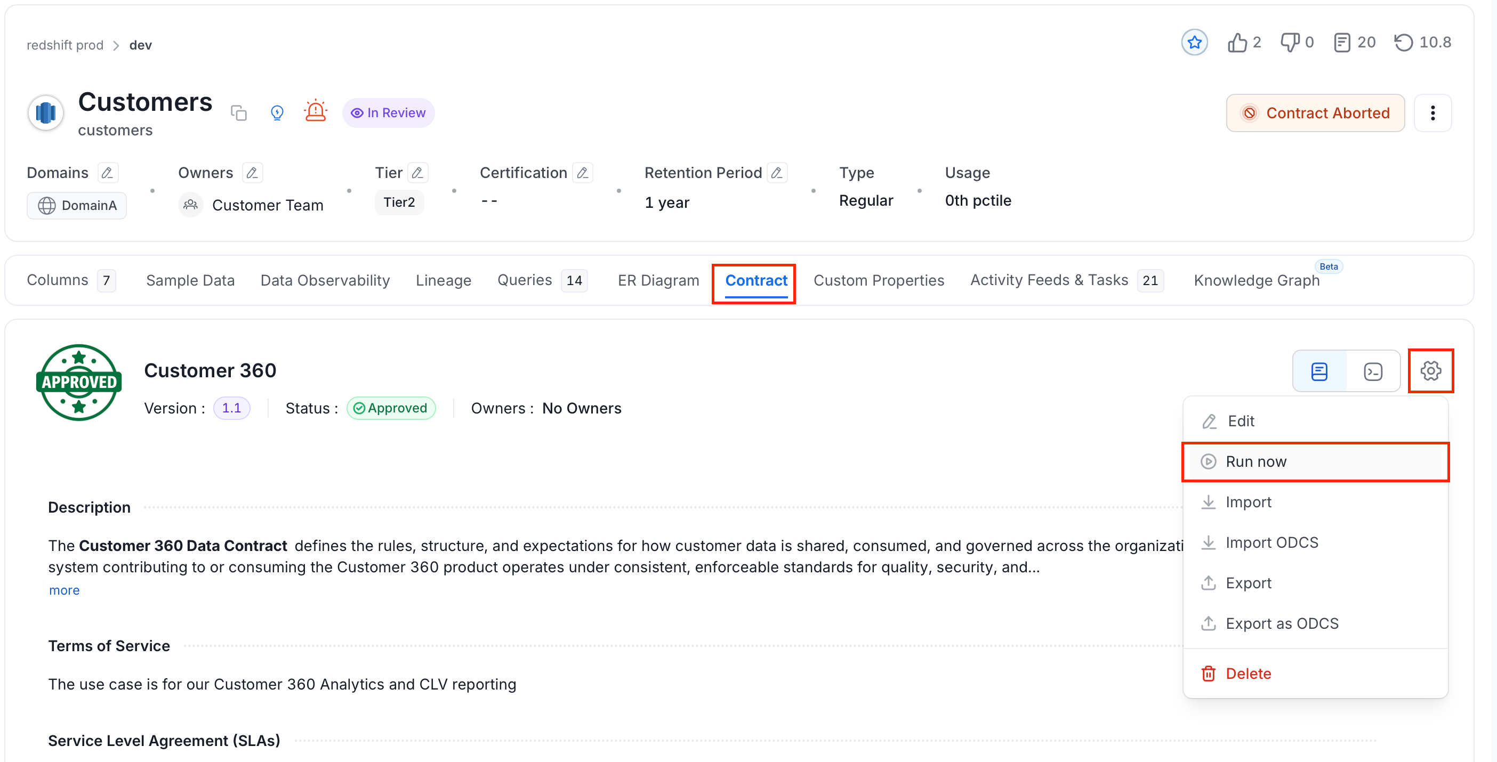This screenshot has width=1497, height=762.
Task: Open the three-dot more options menu
Action: coord(1432,112)
